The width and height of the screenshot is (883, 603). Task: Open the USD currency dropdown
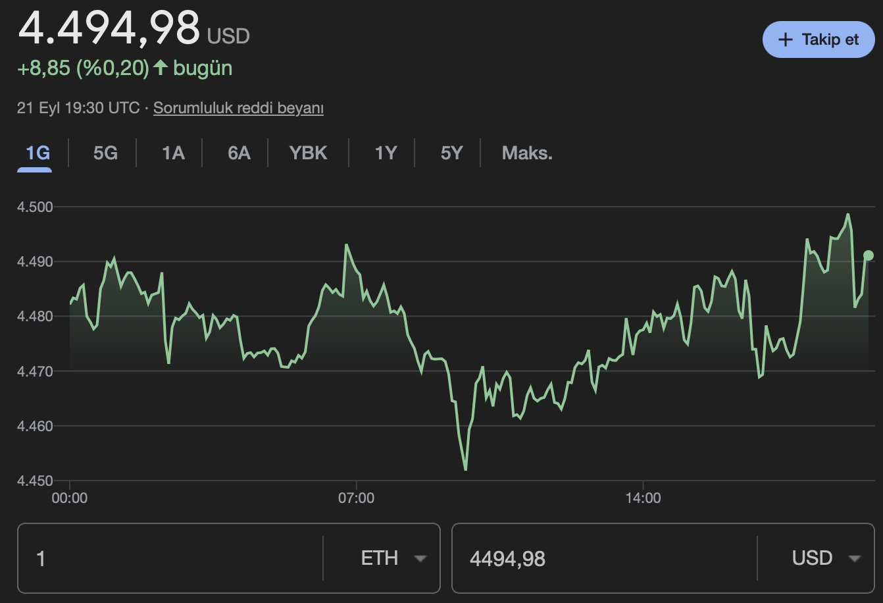point(826,558)
